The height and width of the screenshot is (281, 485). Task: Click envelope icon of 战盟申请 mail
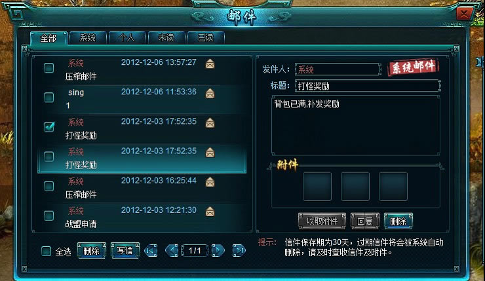click(x=210, y=212)
